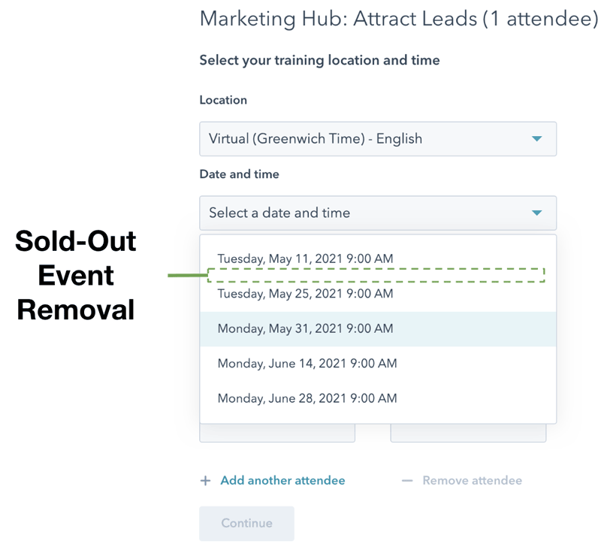Click the green dashed sold-out placeholder box
Viewport: 601px width, 547px height.
click(x=376, y=275)
